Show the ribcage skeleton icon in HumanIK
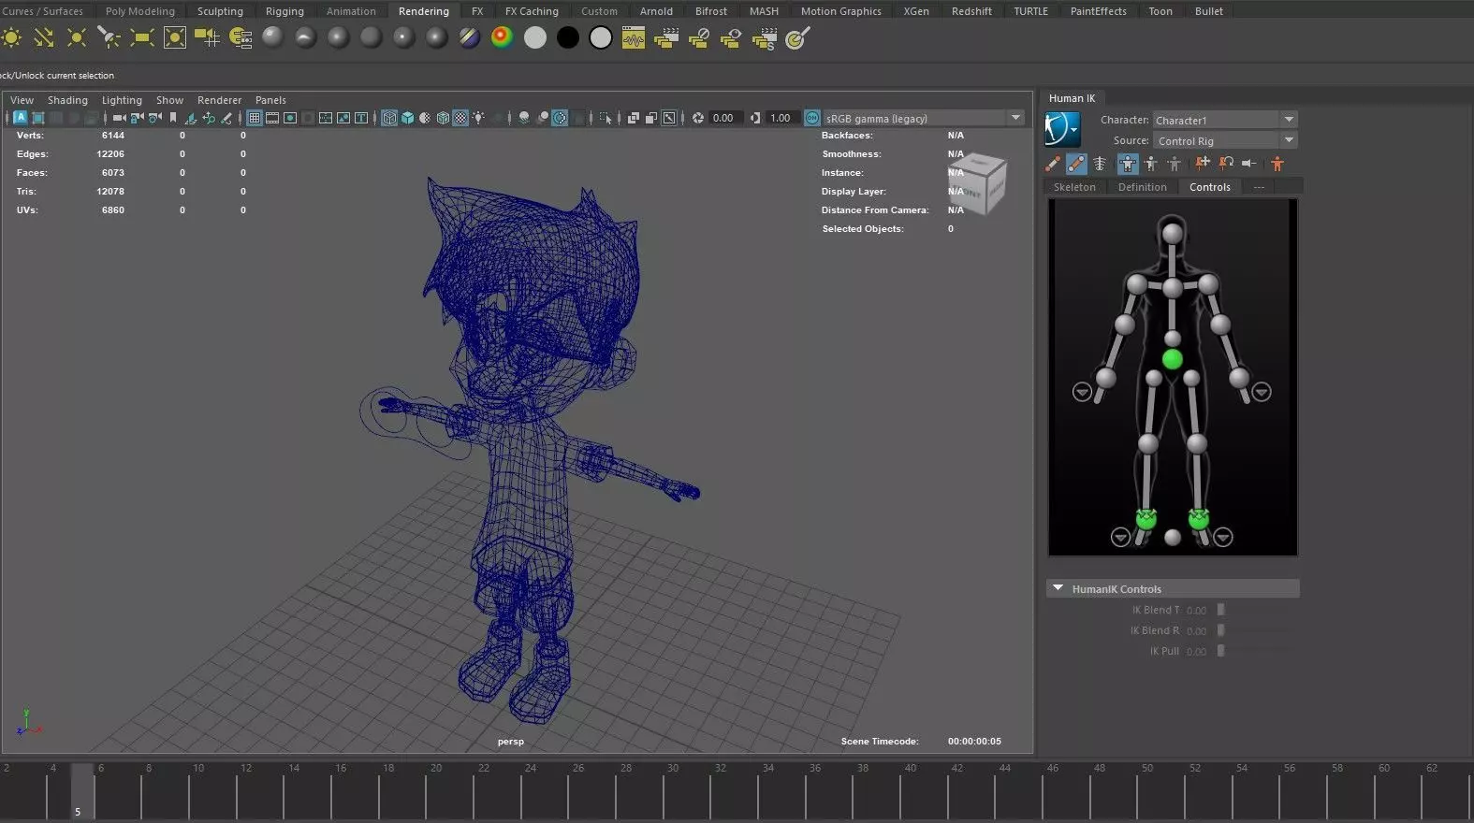The height and width of the screenshot is (823, 1474). pyautogui.click(x=1101, y=164)
